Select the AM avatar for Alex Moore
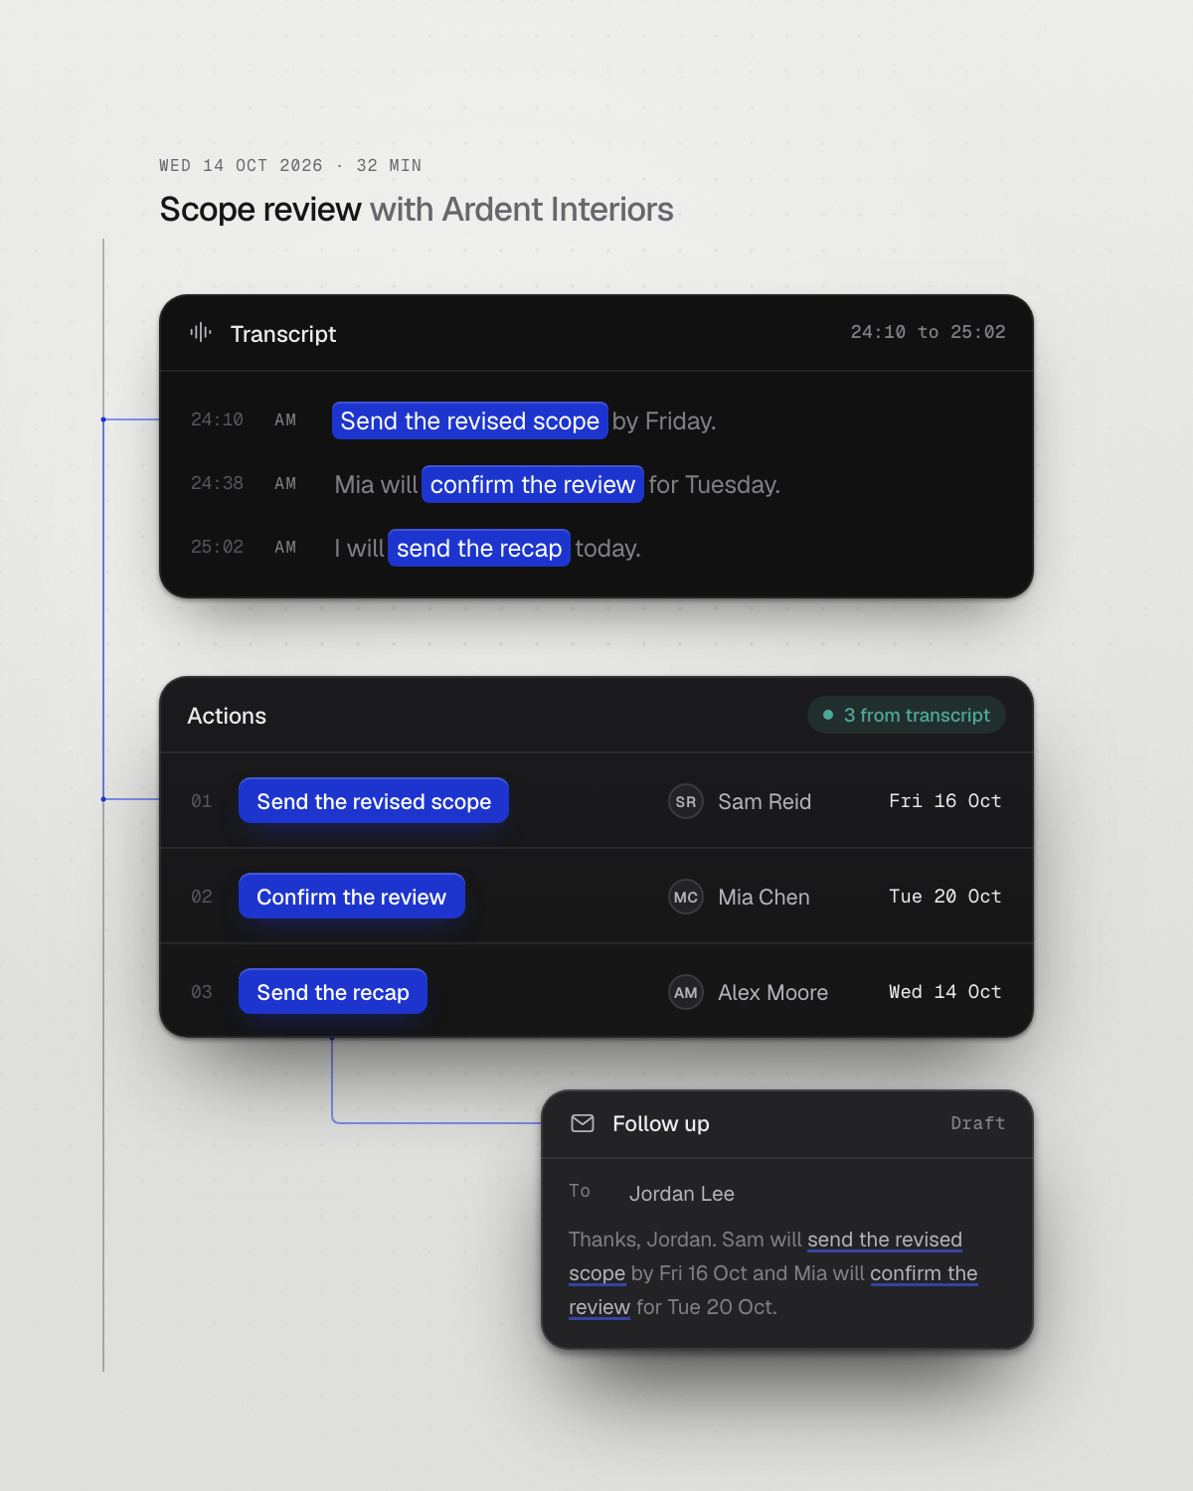This screenshot has height=1491, width=1193. tap(686, 992)
